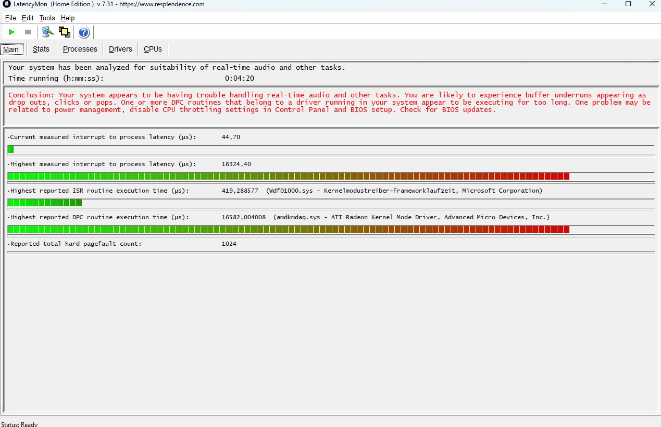Switch to the Stats tab
Screen dimensions: 661x427
(x=41, y=49)
